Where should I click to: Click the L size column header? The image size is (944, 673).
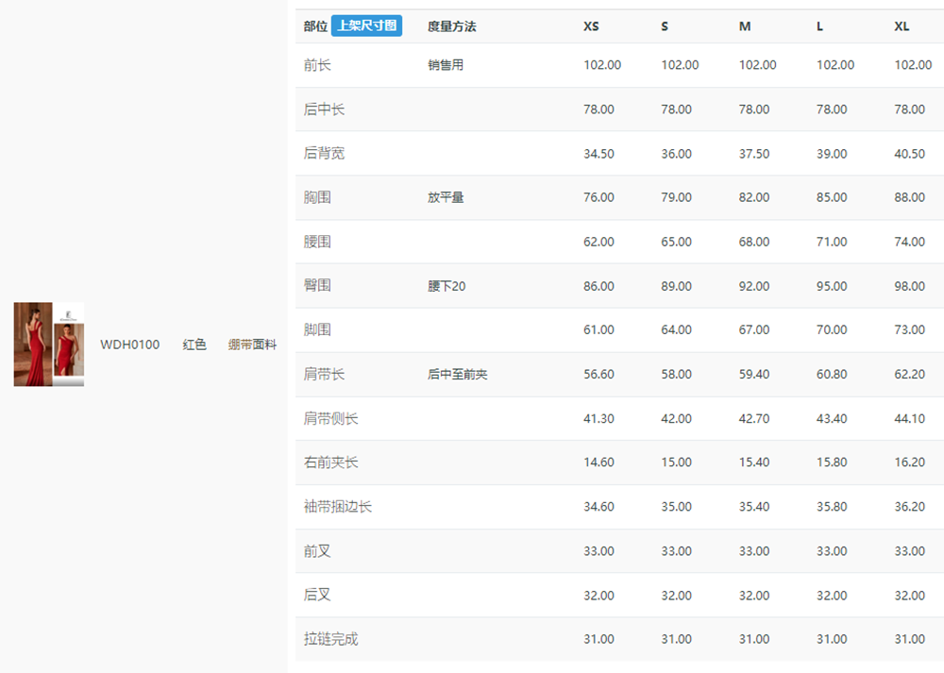click(820, 26)
